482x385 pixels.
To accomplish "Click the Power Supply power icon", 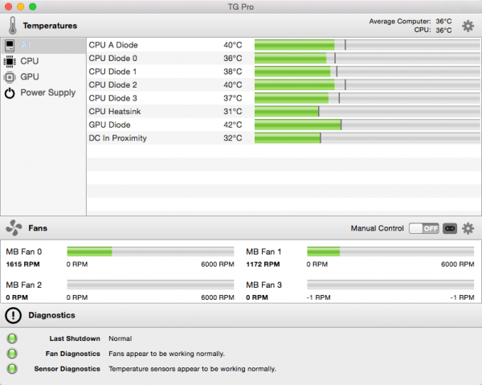I will click(x=10, y=93).
